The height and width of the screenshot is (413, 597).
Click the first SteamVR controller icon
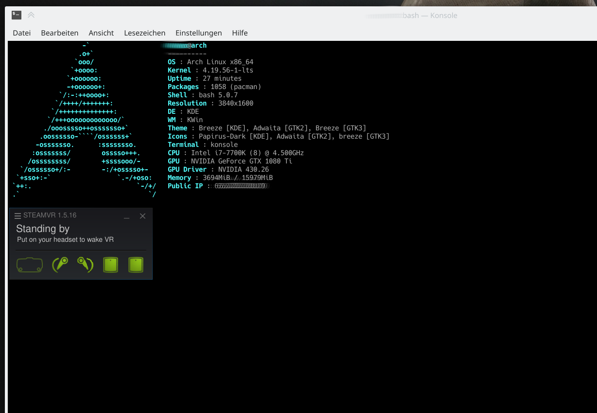tap(60, 265)
